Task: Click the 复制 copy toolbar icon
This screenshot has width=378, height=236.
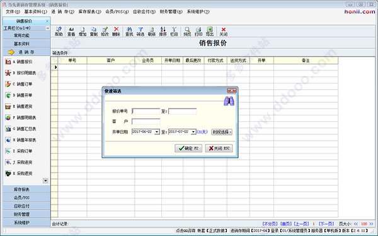Action: click(93, 31)
